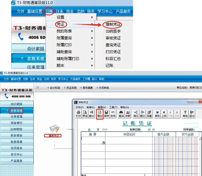This screenshot has height=176, width=202.
Task: Open the 总账系统 sidebar module
Action: tap(17, 110)
